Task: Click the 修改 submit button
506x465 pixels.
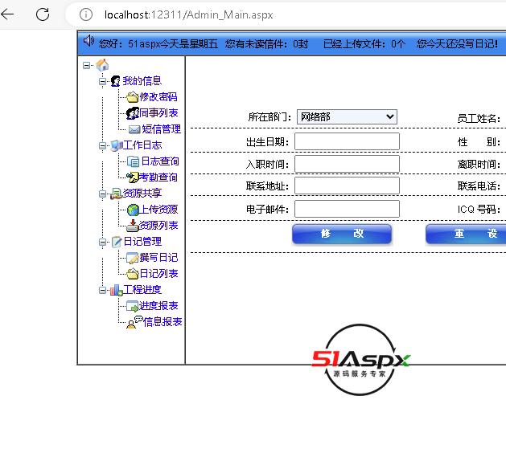Action: click(342, 234)
